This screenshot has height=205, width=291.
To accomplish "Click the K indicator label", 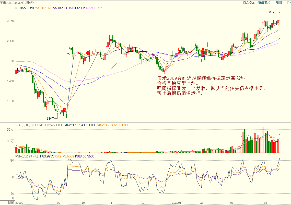I will click(x=16, y=8).
